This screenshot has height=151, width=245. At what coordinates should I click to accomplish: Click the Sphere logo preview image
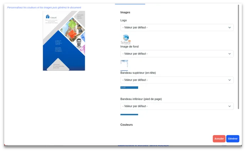126,39
